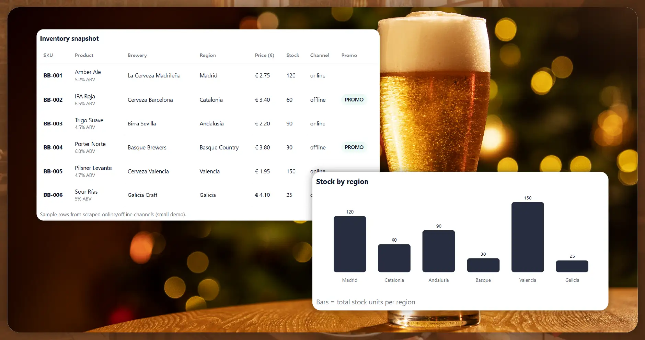Select the Channel column header
The width and height of the screenshot is (645, 340).
(x=319, y=55)
